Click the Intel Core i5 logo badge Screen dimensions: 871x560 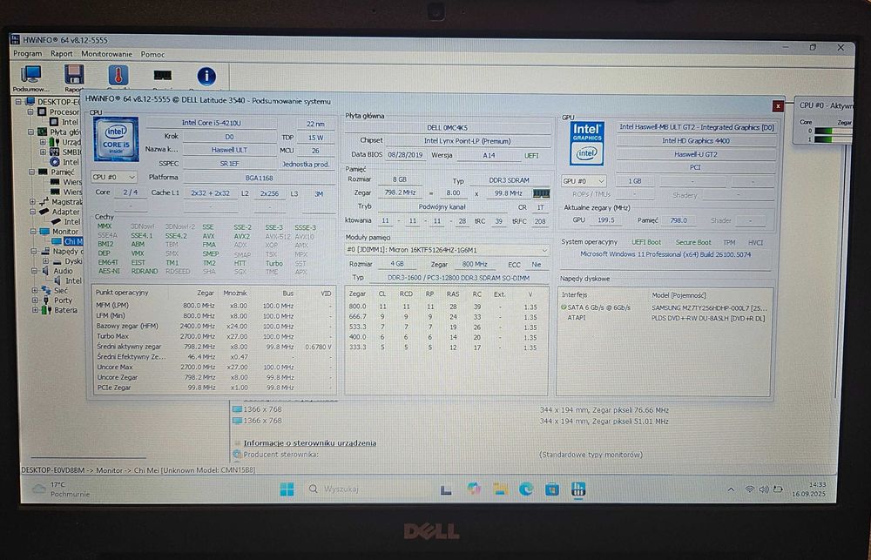(x=116, y=138)
